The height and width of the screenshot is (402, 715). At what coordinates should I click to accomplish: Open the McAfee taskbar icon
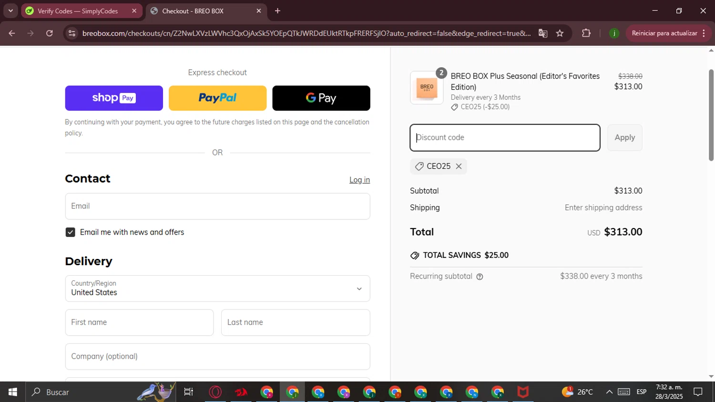click(523, 392)
